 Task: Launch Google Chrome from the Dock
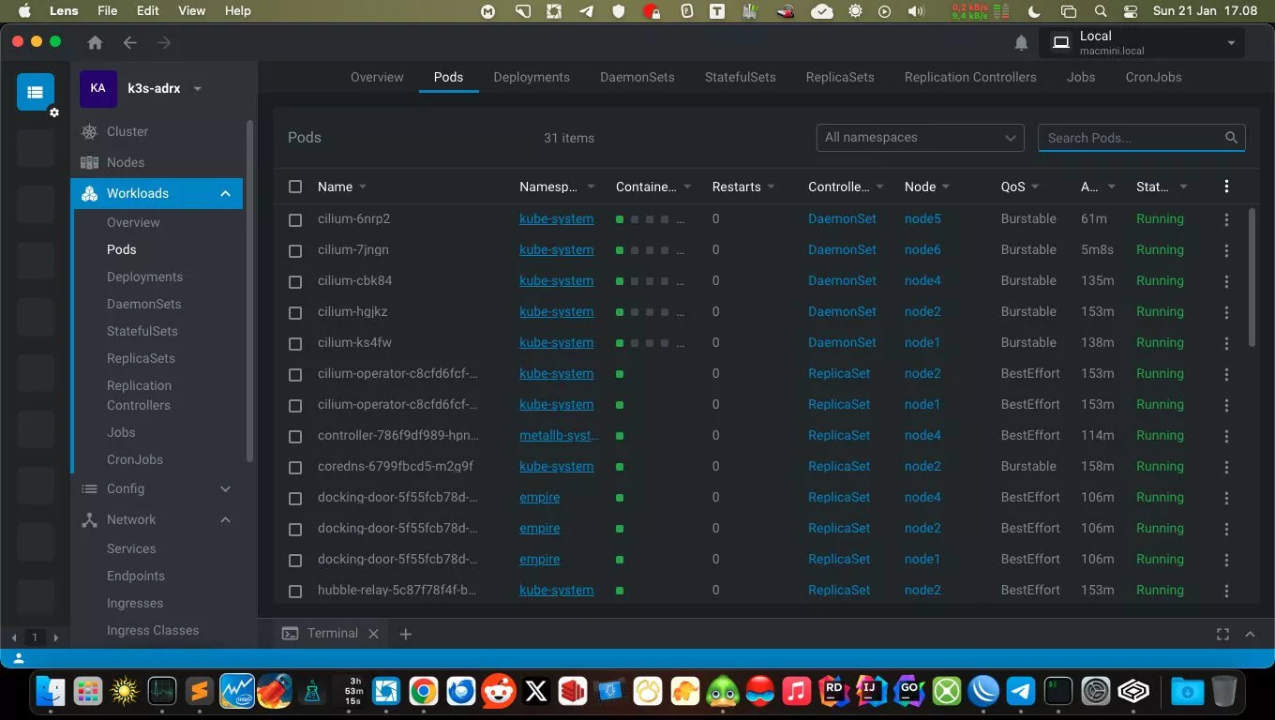pos(424,692)
